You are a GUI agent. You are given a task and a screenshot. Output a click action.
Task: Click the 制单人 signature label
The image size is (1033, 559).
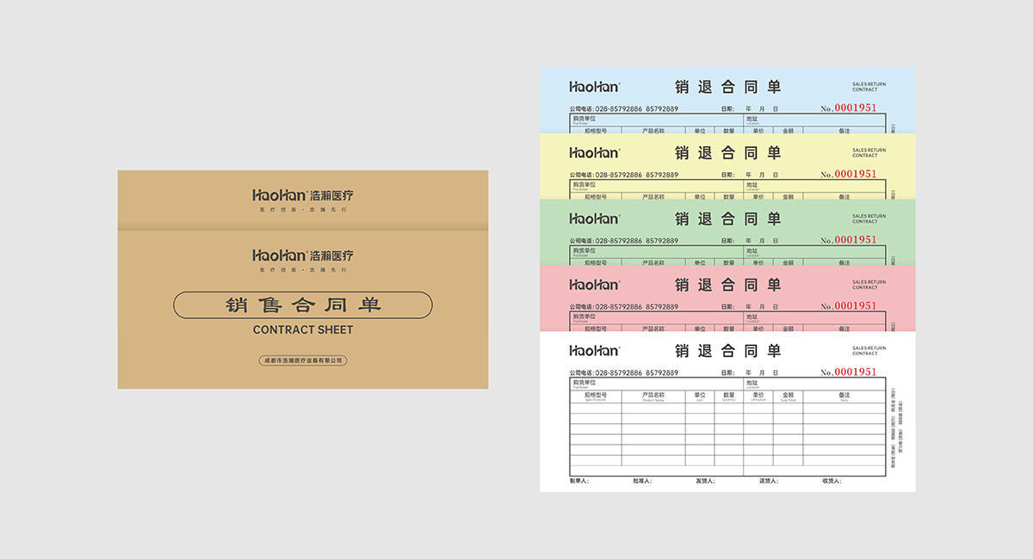pos(579,481)
